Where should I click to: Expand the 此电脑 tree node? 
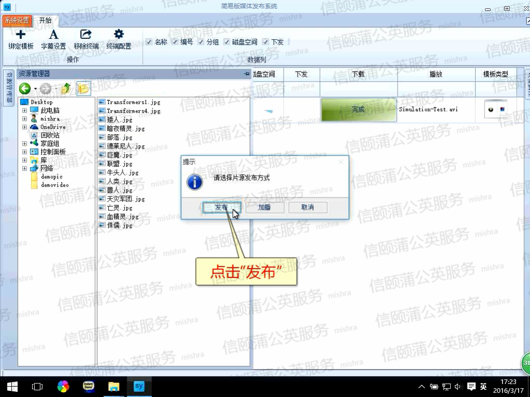coord(24,111)
